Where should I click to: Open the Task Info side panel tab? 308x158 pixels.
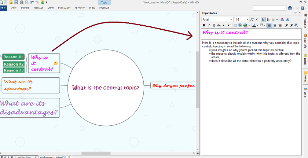tap(305, 41)
